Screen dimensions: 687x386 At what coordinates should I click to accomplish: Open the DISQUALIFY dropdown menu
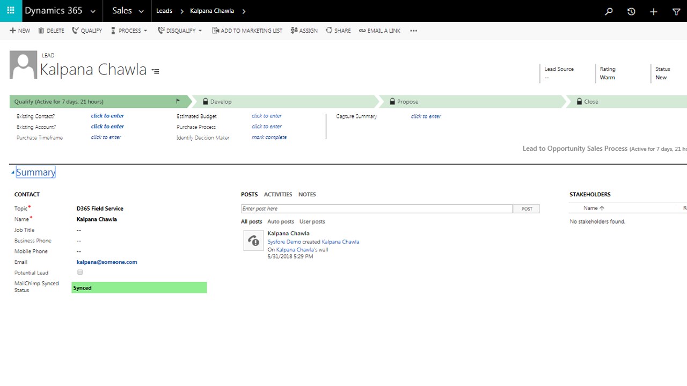(x=180, y=31)
